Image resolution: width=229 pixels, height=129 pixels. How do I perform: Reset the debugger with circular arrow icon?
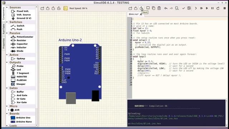click(x=218, y=8)
